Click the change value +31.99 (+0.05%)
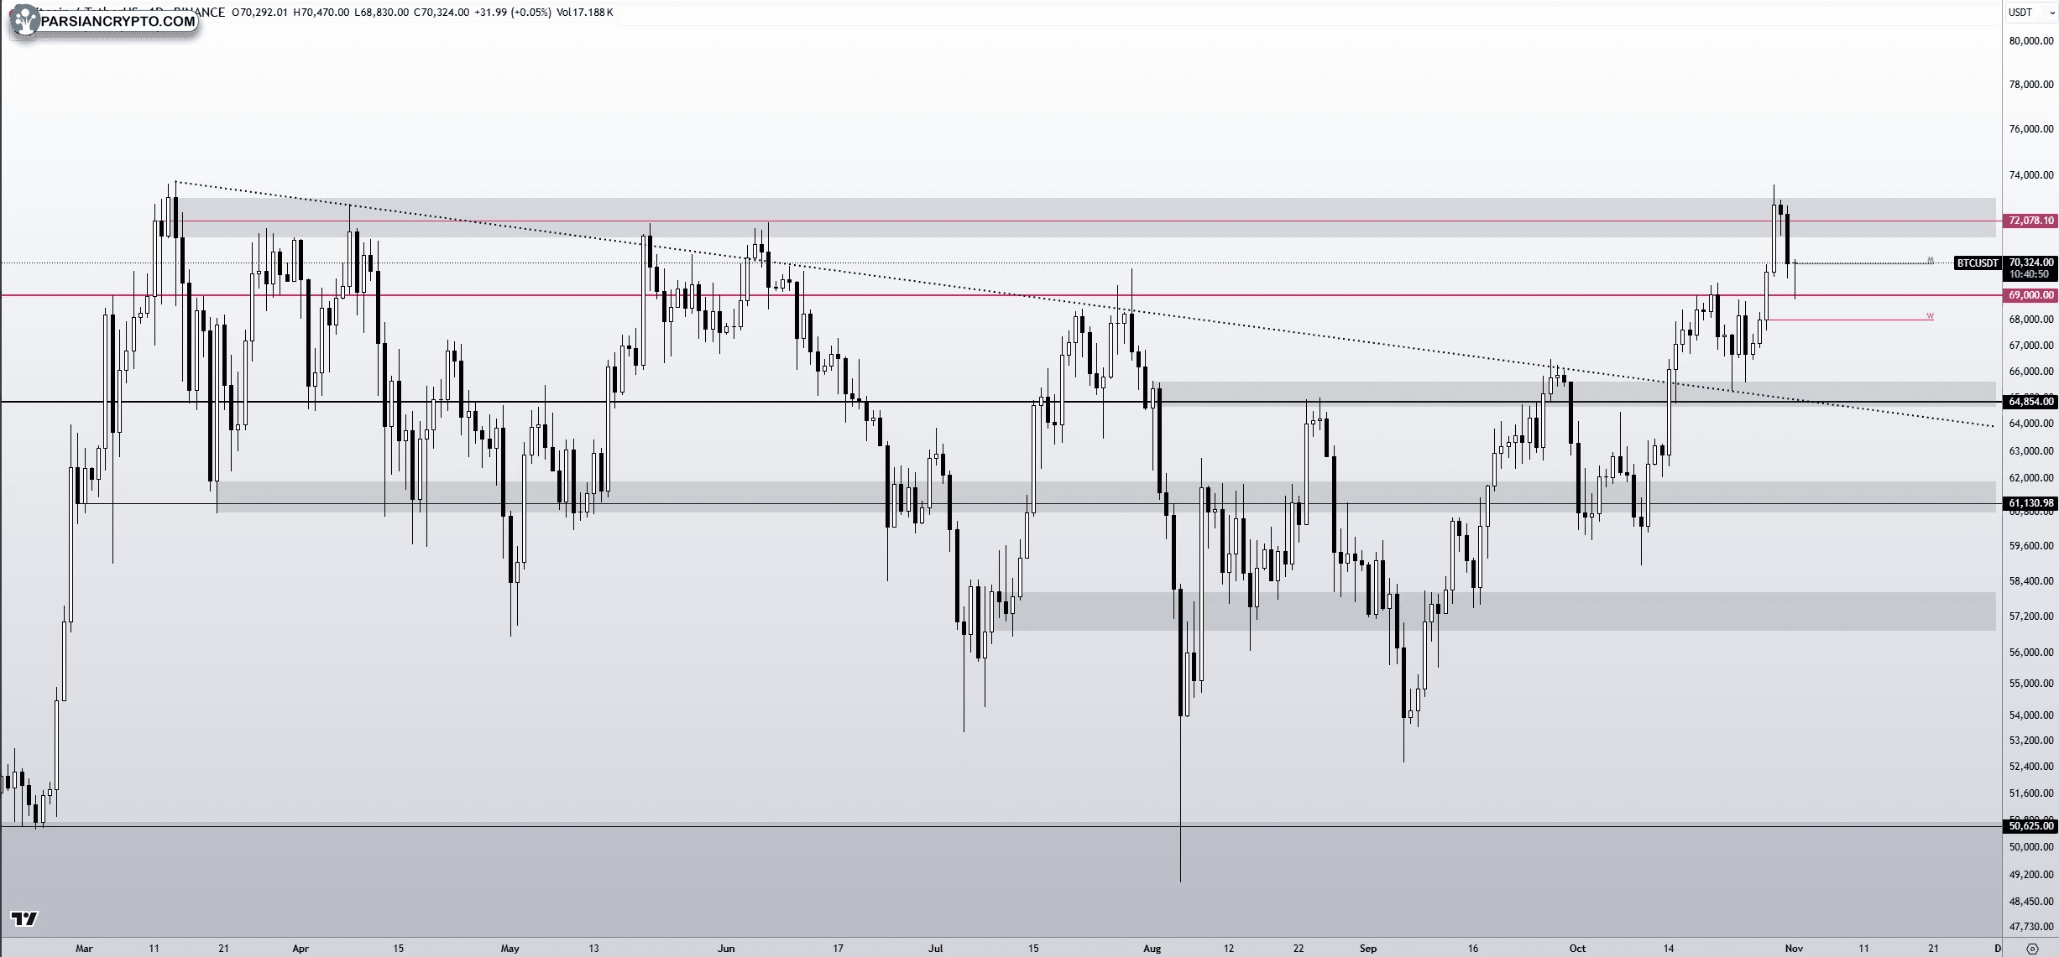Screen dimensions: 2059x957 [x=512, y=13]
